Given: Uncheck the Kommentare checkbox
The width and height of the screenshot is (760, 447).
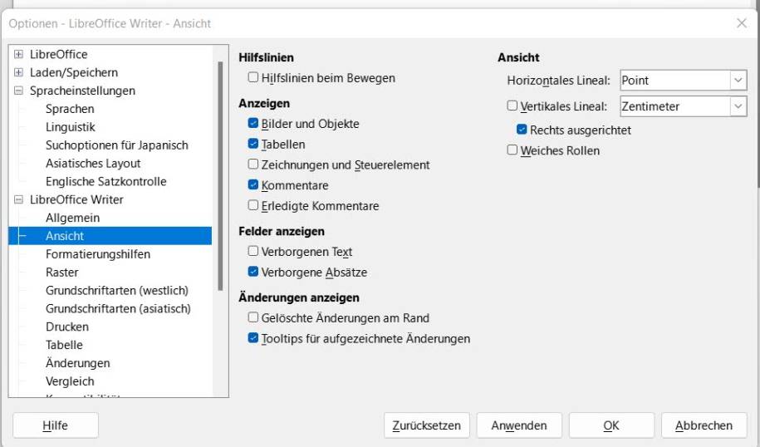Looking at the screenshot, I should point(253,184).
